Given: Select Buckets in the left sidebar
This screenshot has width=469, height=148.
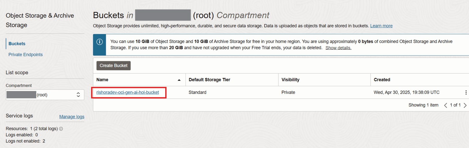Looking at the screenshot, I should 17,44.
